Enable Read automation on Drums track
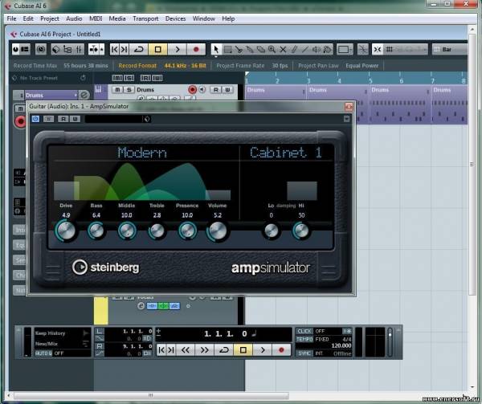 [216, 90]
